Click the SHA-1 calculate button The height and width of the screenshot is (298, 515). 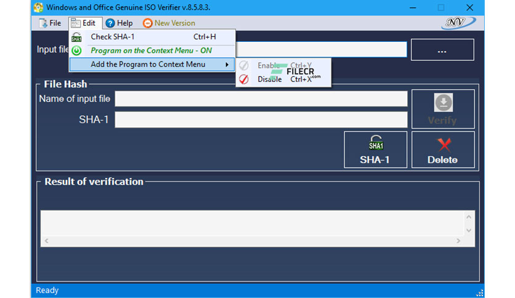375,150
